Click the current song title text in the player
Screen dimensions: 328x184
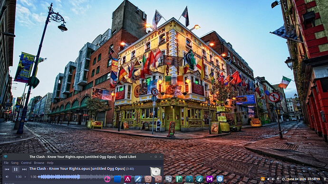click(77, 168)
